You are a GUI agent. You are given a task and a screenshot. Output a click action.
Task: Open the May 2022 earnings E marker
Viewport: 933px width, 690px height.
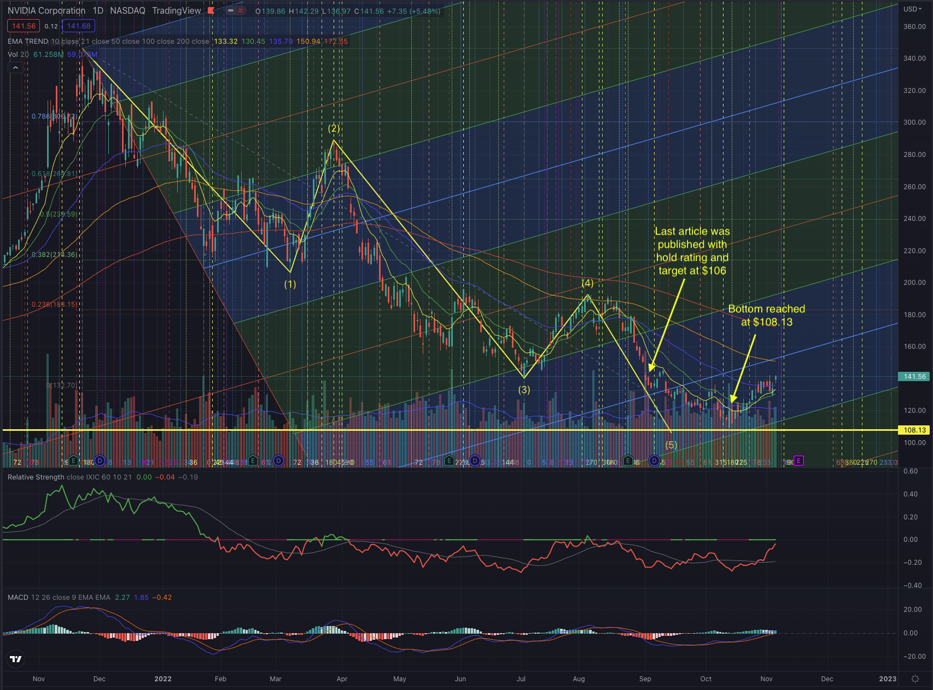click(x=448, y=461)
